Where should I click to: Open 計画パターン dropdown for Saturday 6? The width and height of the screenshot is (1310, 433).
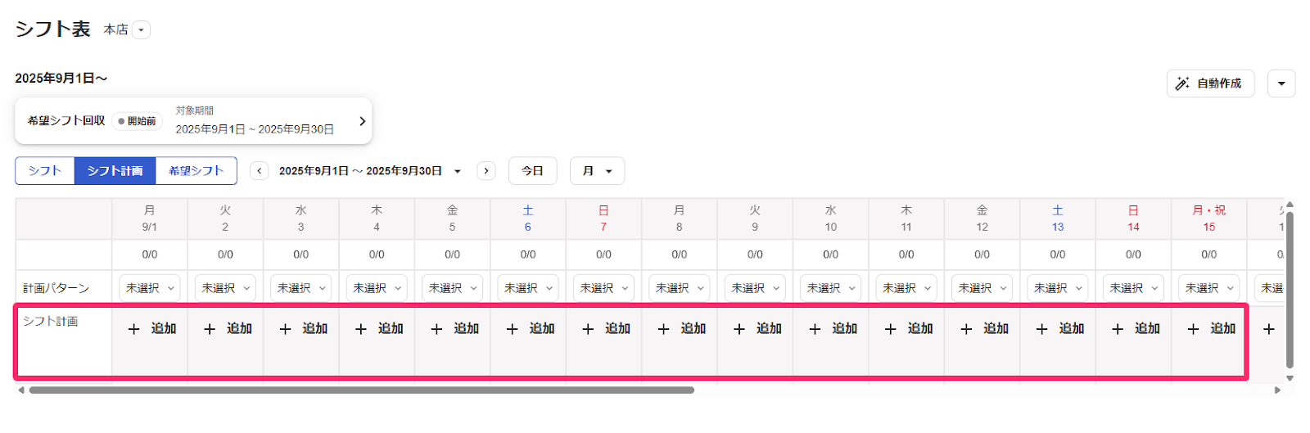[x=528, y=288]
